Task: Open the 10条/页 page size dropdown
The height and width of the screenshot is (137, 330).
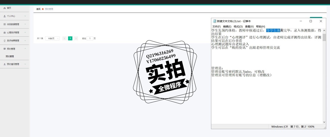Action: click(x=52, y=38)
